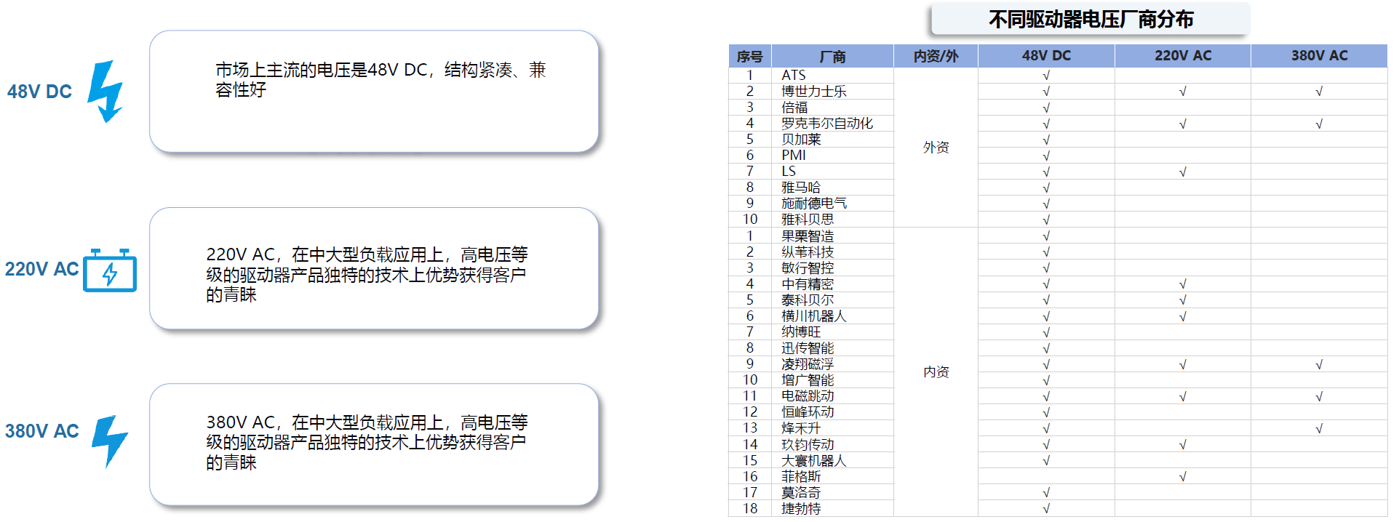
Task: Click the 220V AC column header
Action: (1182, 56)
